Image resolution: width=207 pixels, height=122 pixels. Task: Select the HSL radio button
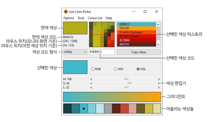coord(141,69)
